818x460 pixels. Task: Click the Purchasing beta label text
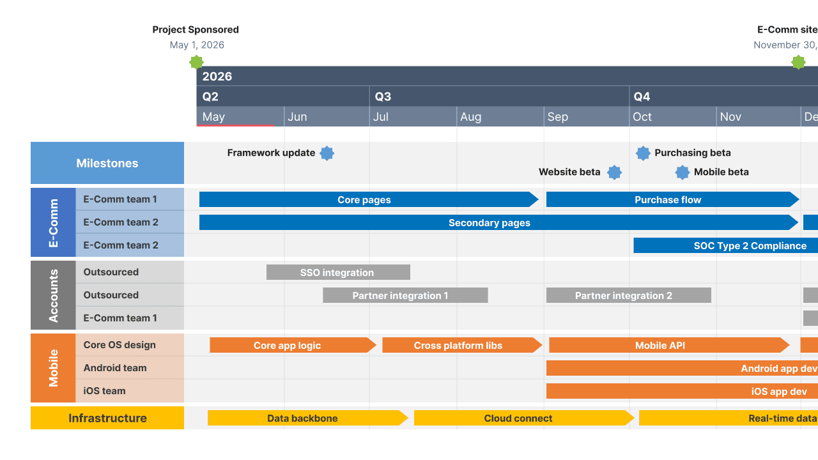coord(693,153)
